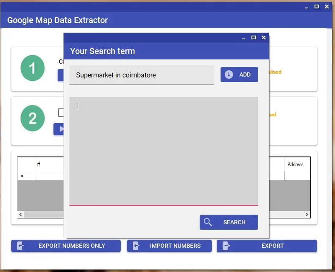Viewport: 335px width, 272px height.
Task: Click the down-arrow icon on ADD button
Action: point(229,74)
